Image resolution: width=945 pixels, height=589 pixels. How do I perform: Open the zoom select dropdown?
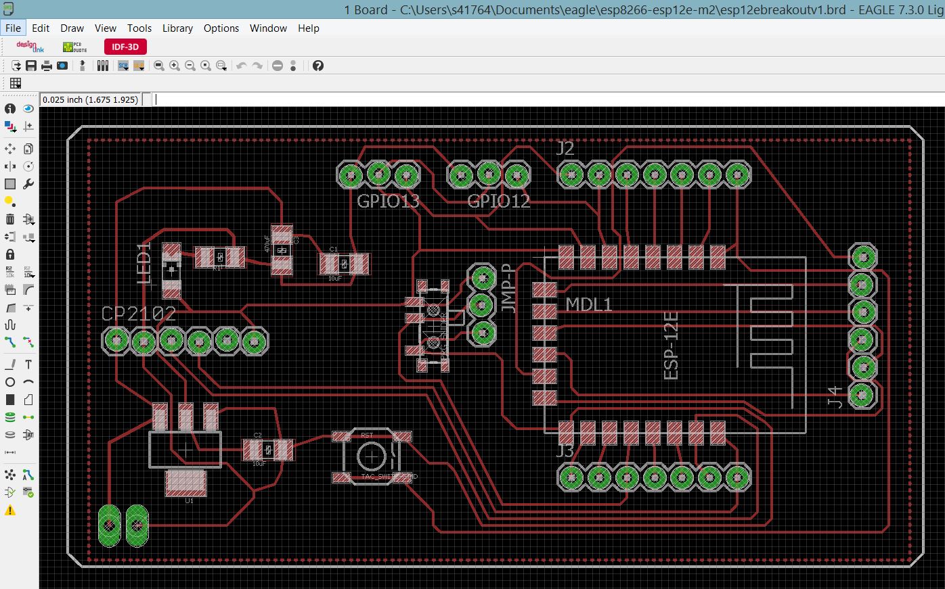221,66
